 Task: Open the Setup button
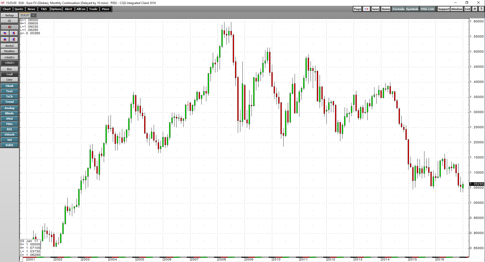click(x=9, y=15)
